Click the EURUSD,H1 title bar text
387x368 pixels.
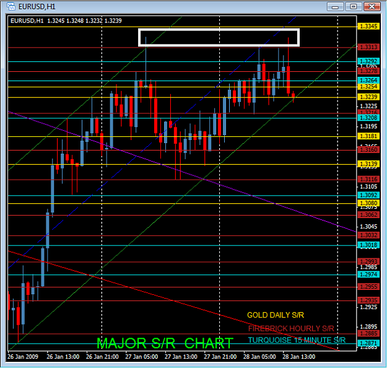(x=37, y=7)
